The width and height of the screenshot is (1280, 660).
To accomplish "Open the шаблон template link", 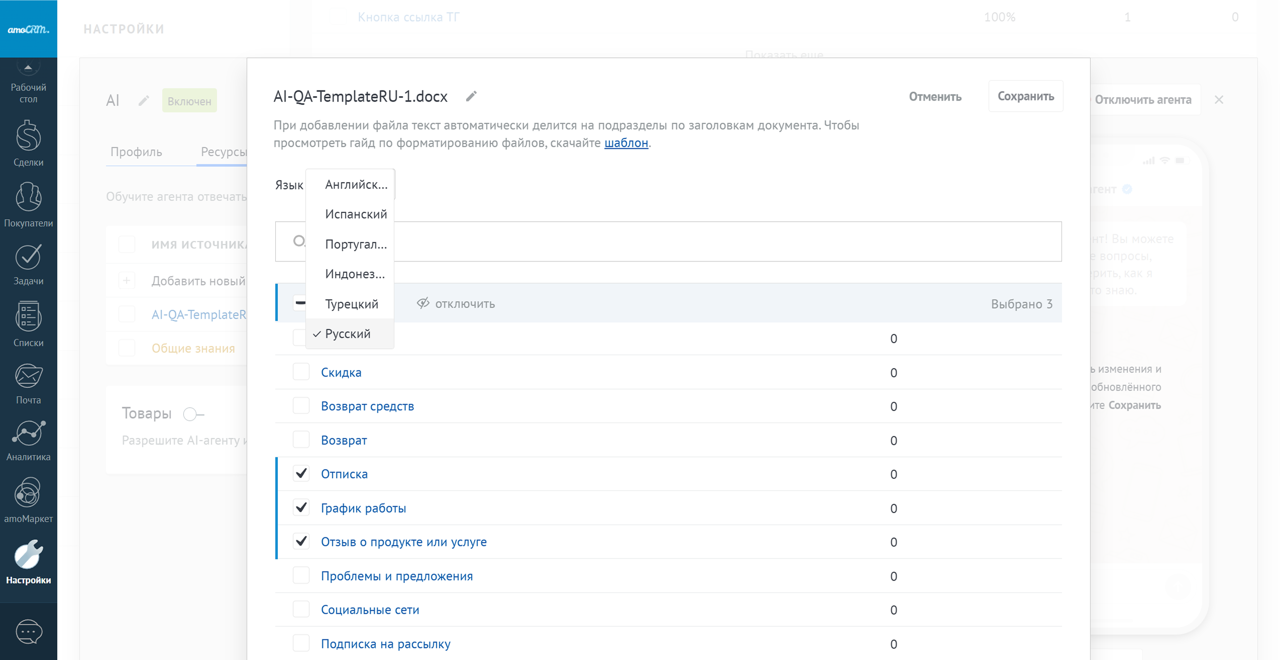I will point(625,143).
